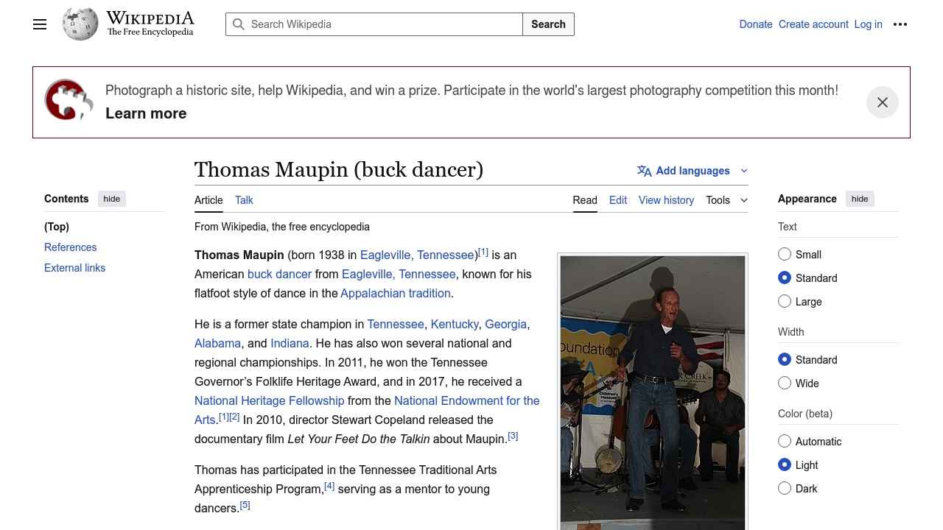Hide the Appearance panel
The width and height of the screenshot is (943, 530).
[x=860, y=199]
